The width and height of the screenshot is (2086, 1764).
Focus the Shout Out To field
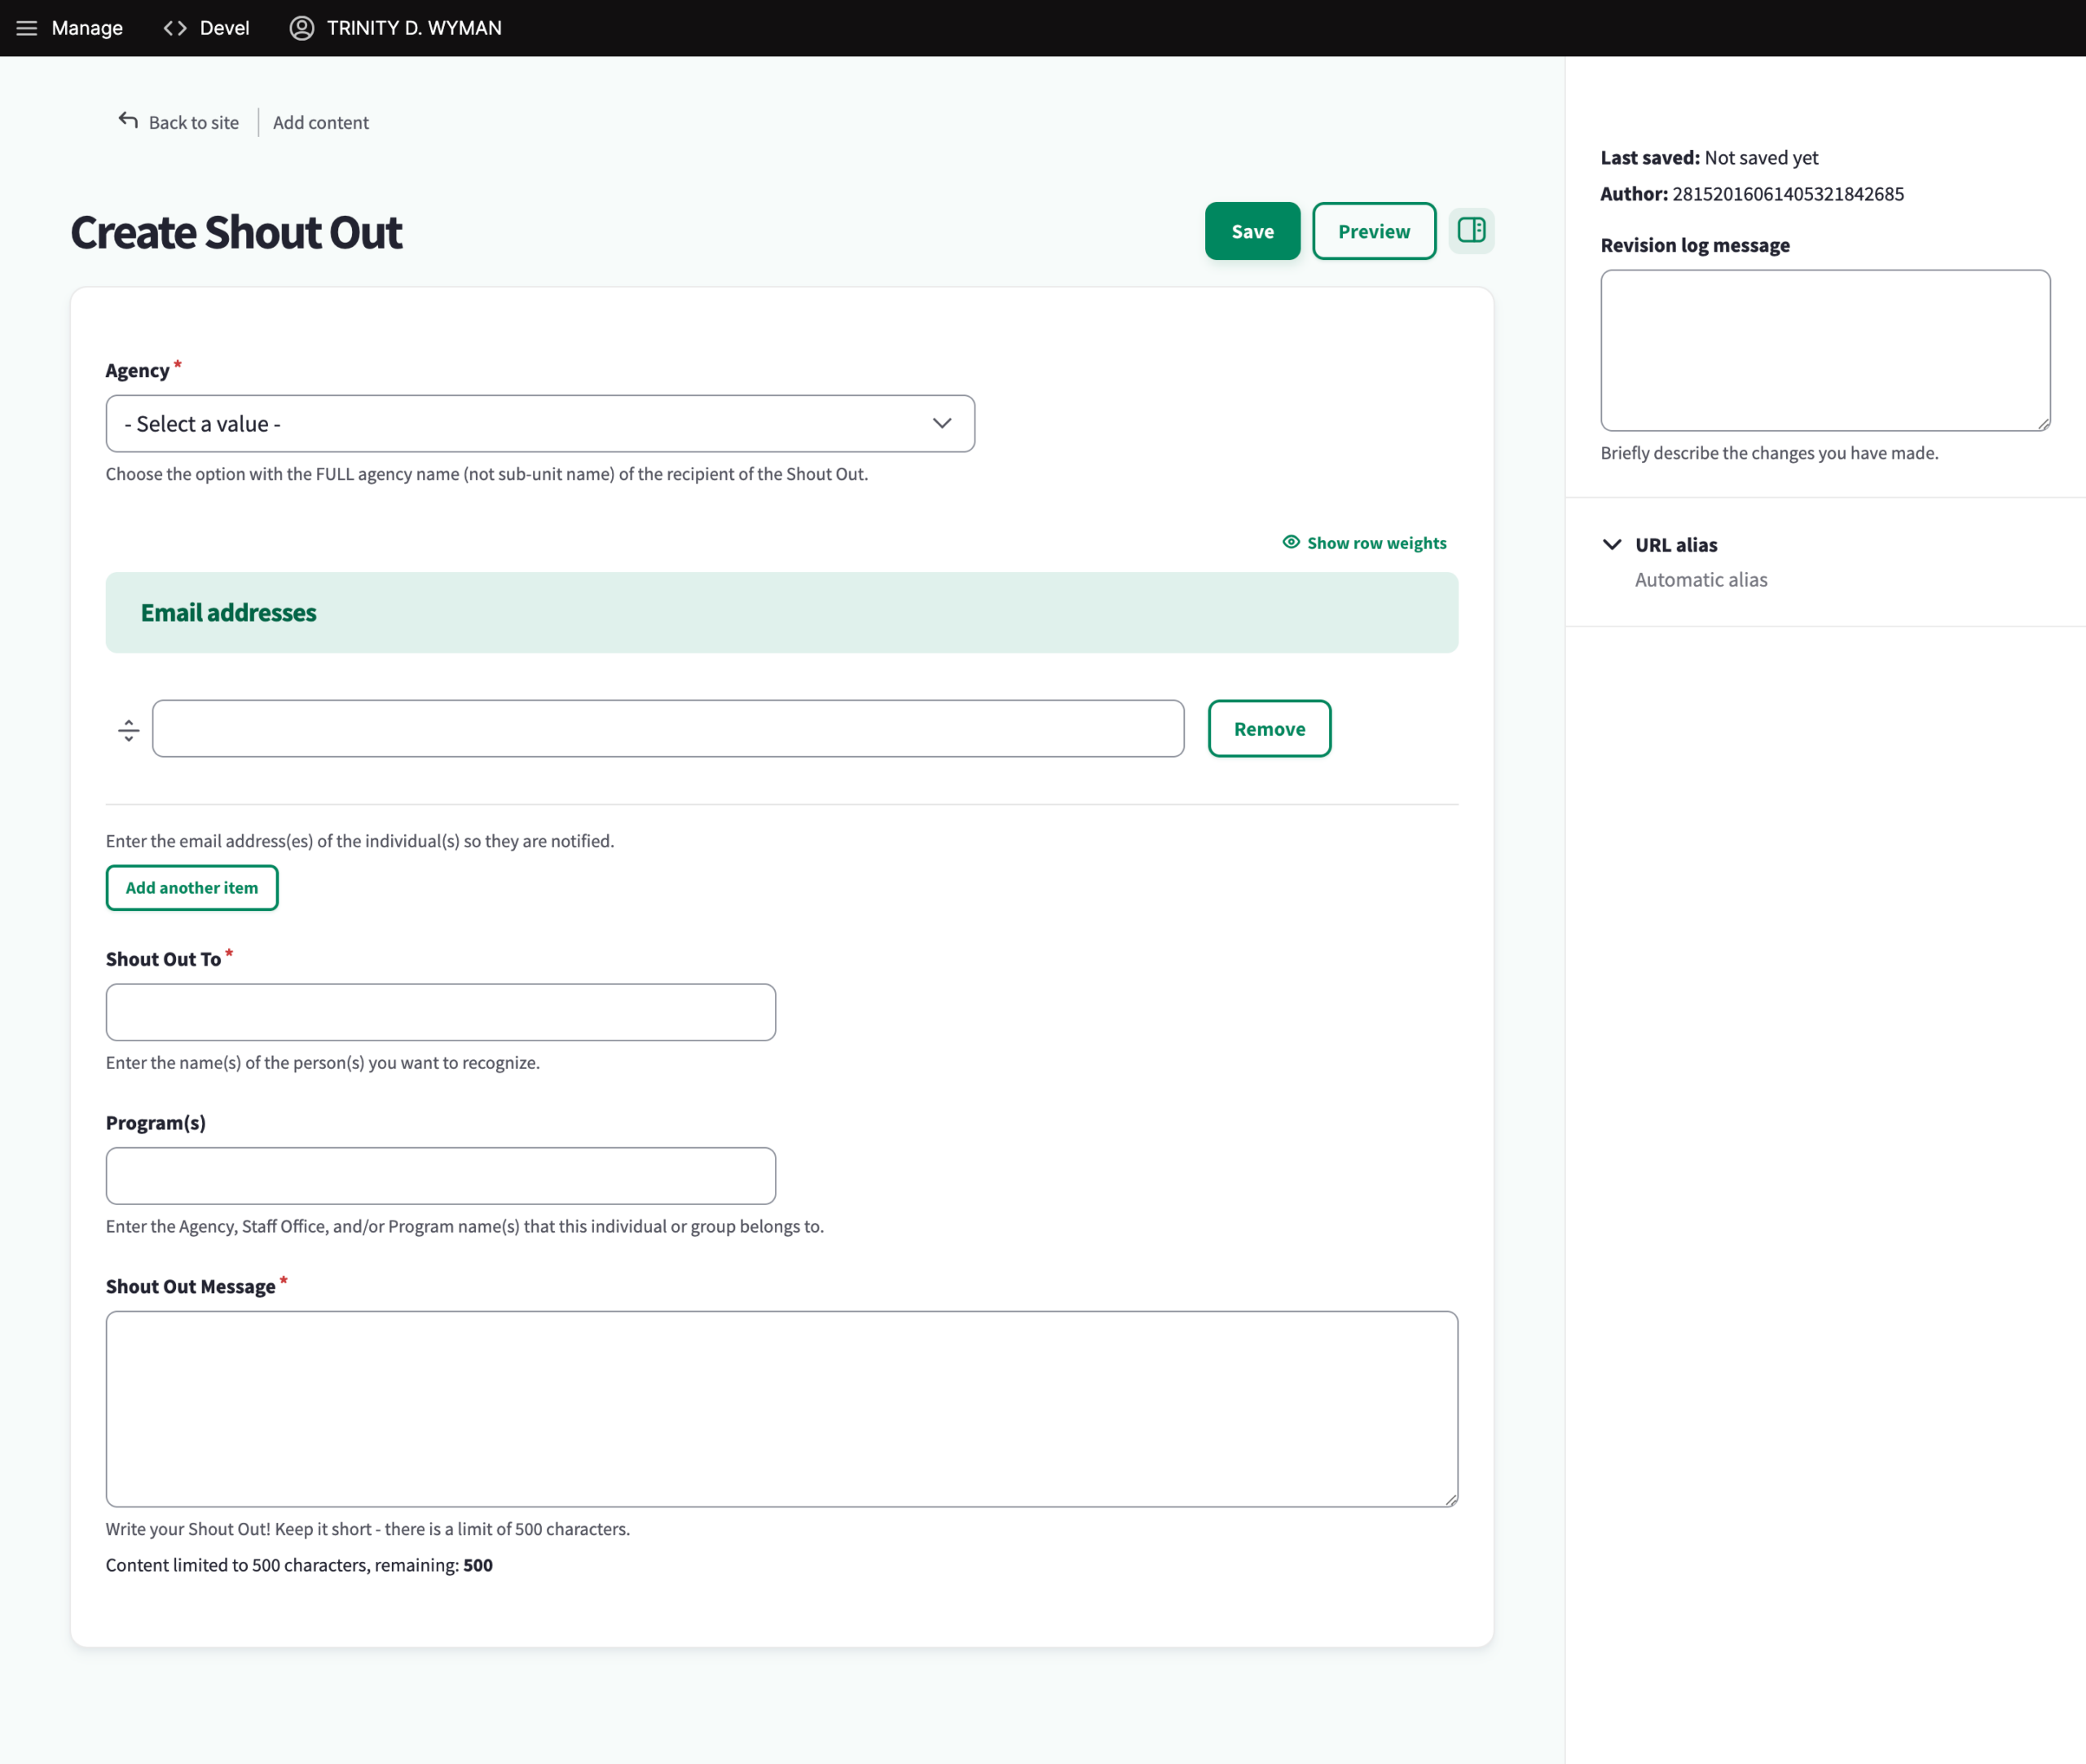pyautogui.click(x=441, y=1012)
